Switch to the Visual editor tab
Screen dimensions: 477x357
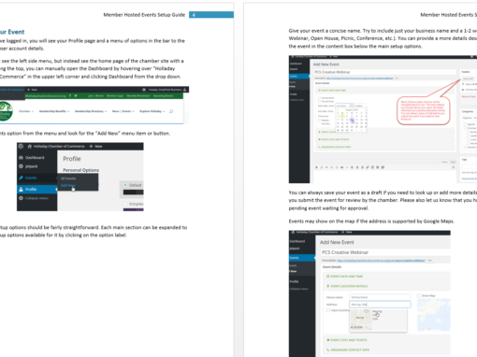444,162
